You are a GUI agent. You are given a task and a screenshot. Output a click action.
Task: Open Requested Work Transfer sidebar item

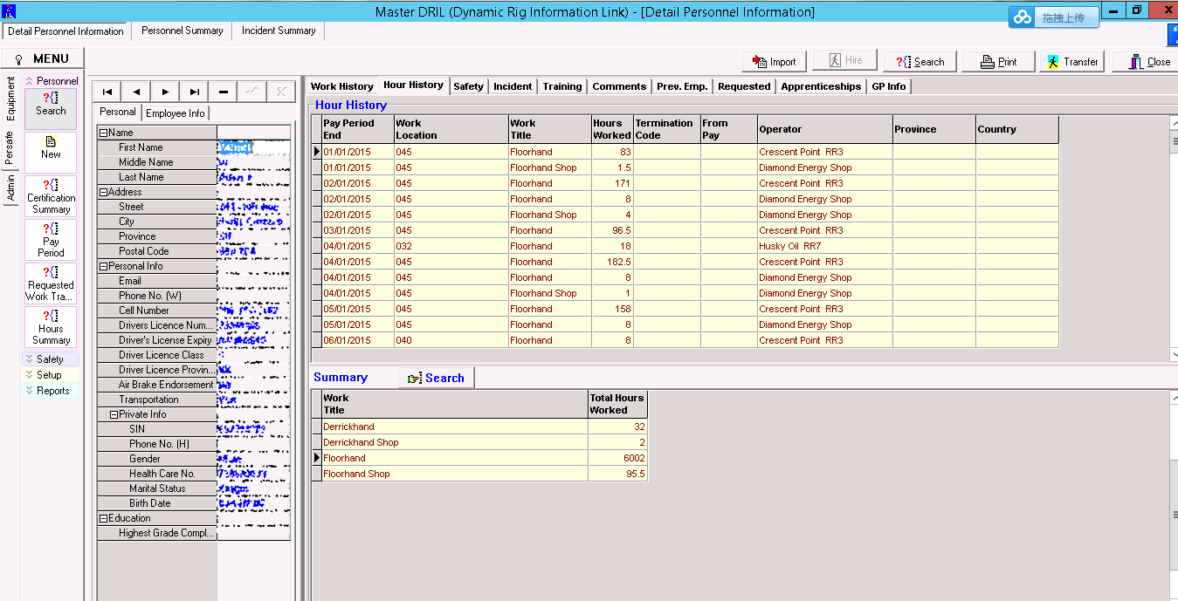pos(51,283)
